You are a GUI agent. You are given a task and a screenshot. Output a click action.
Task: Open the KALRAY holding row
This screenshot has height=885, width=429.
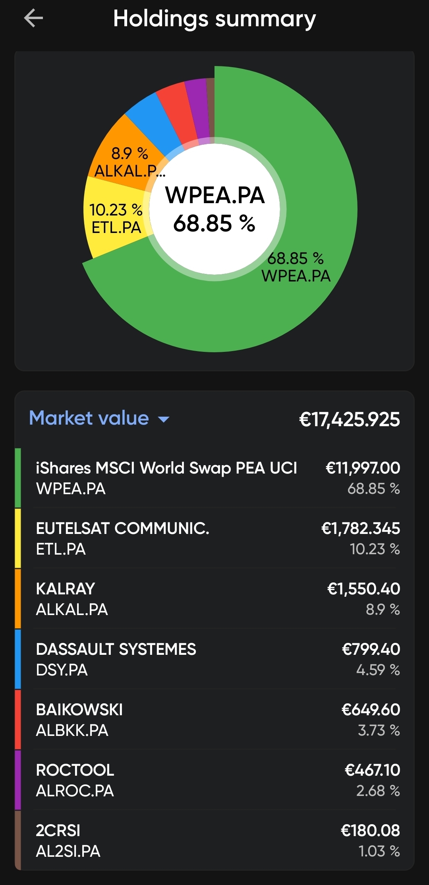(x=214, y=599)
